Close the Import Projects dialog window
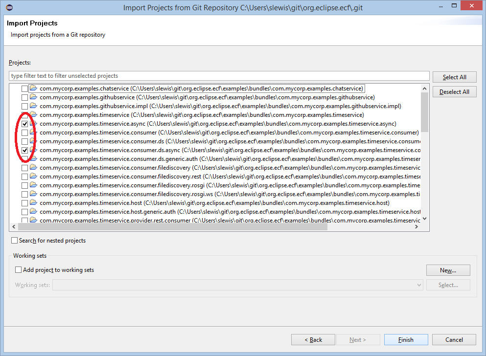 (x=471, y=5)
